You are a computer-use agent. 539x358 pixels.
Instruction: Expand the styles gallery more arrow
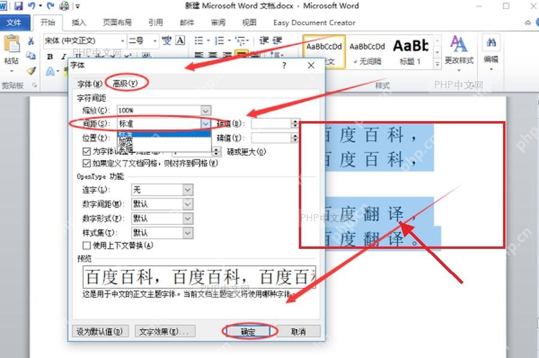(437, 64)
